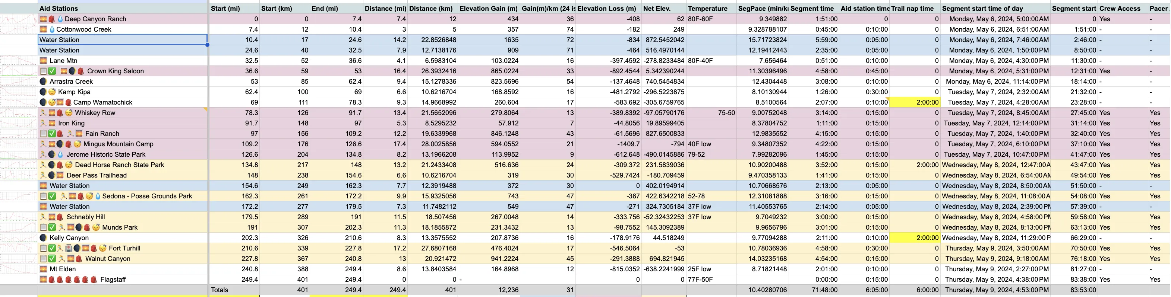Click the runner icon beside Iron King
The width and height of the screenshot is (1171, 297).
(43, 123)
